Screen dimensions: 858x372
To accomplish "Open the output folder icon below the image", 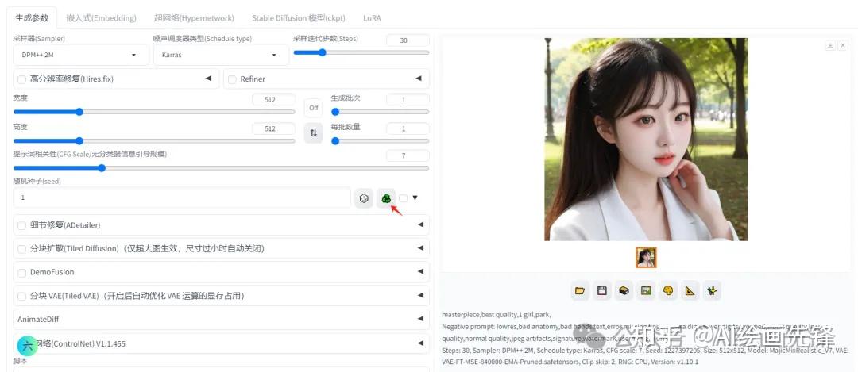I will pyautogui.click(x=580, y=290).
